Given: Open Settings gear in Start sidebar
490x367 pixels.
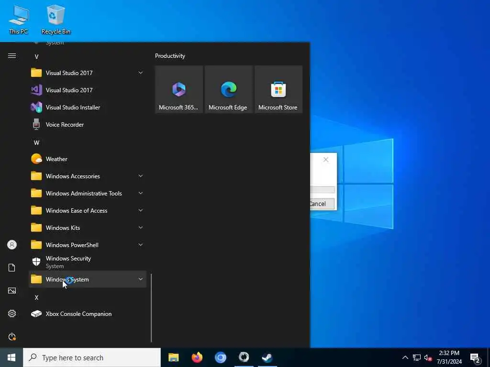Looking at the screenshot, I should pyautogui.click(x=12, y=313).
